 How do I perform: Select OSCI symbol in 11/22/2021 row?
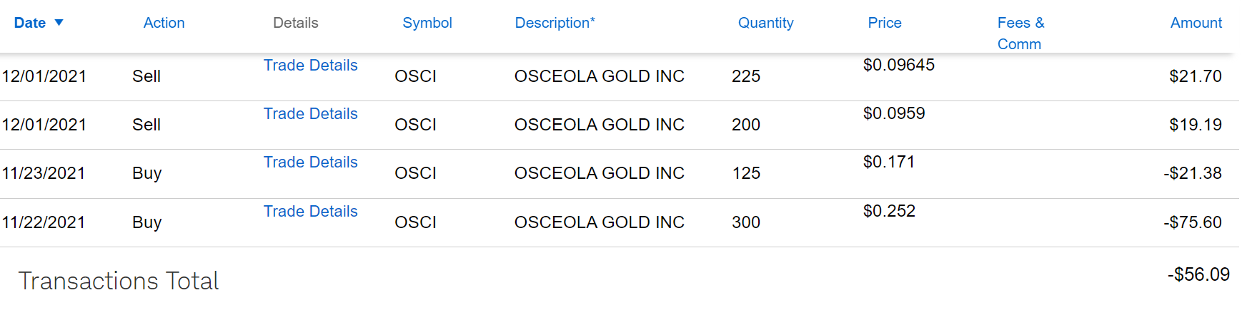[x=415, y=222]
